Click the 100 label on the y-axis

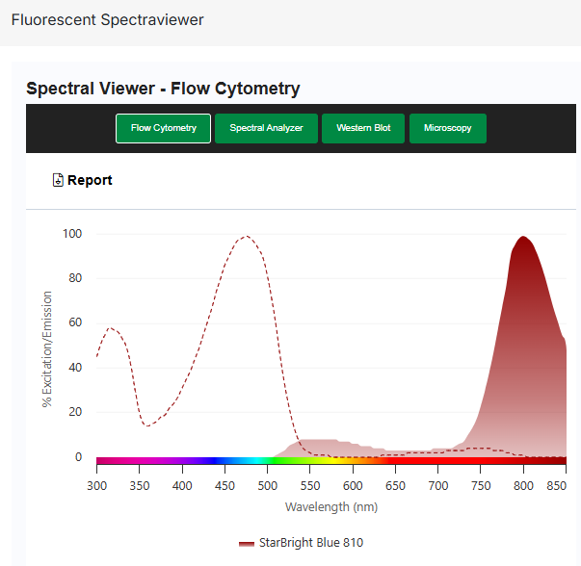click(x=72, y=234)
